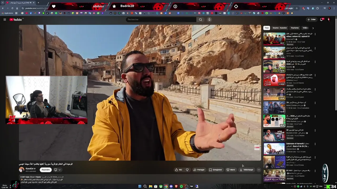The width and height of the screenshot is (337, 189).
Task: Open the Xbox app from taskbar
Action: [161, 186]
